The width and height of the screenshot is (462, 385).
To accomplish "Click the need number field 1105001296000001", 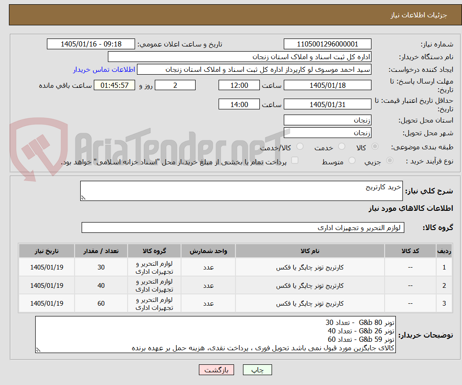I will 327,44.
